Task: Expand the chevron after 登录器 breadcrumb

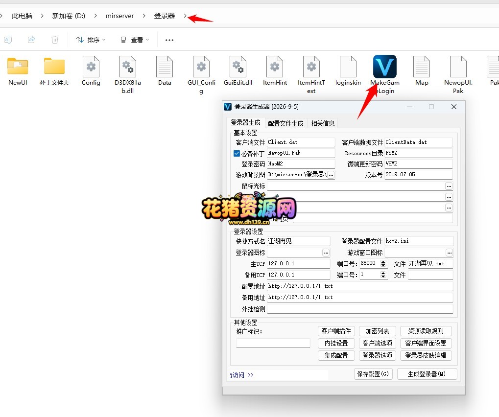Action: tap(185, 16)
